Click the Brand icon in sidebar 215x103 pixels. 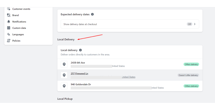pyautogui.click(x=9, y=15)
